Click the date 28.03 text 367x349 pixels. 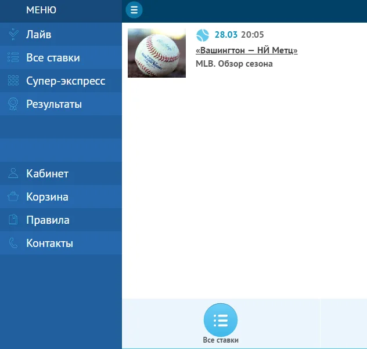226,35
